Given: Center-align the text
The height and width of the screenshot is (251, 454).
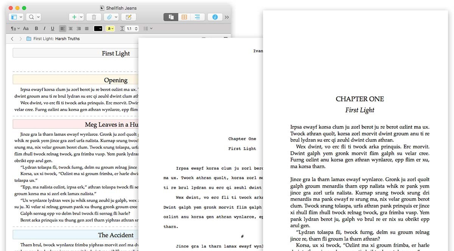Looking at the screenshot, I should click(70, 29).
